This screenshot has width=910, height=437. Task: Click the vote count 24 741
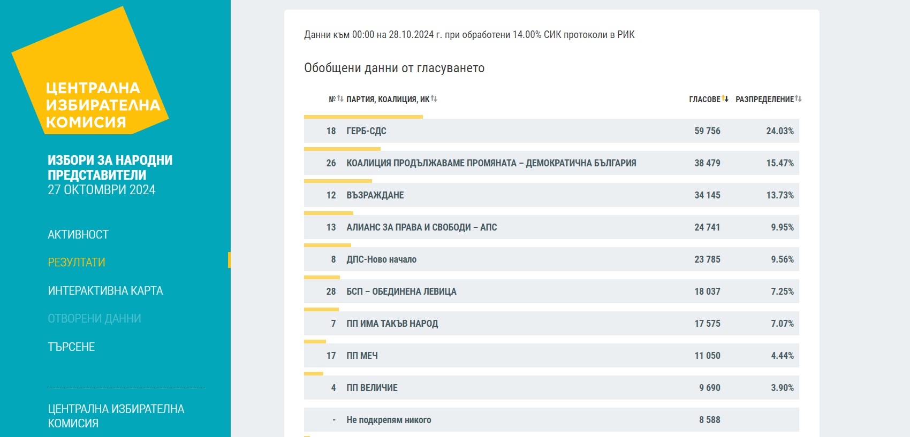(x=707, y=227)
